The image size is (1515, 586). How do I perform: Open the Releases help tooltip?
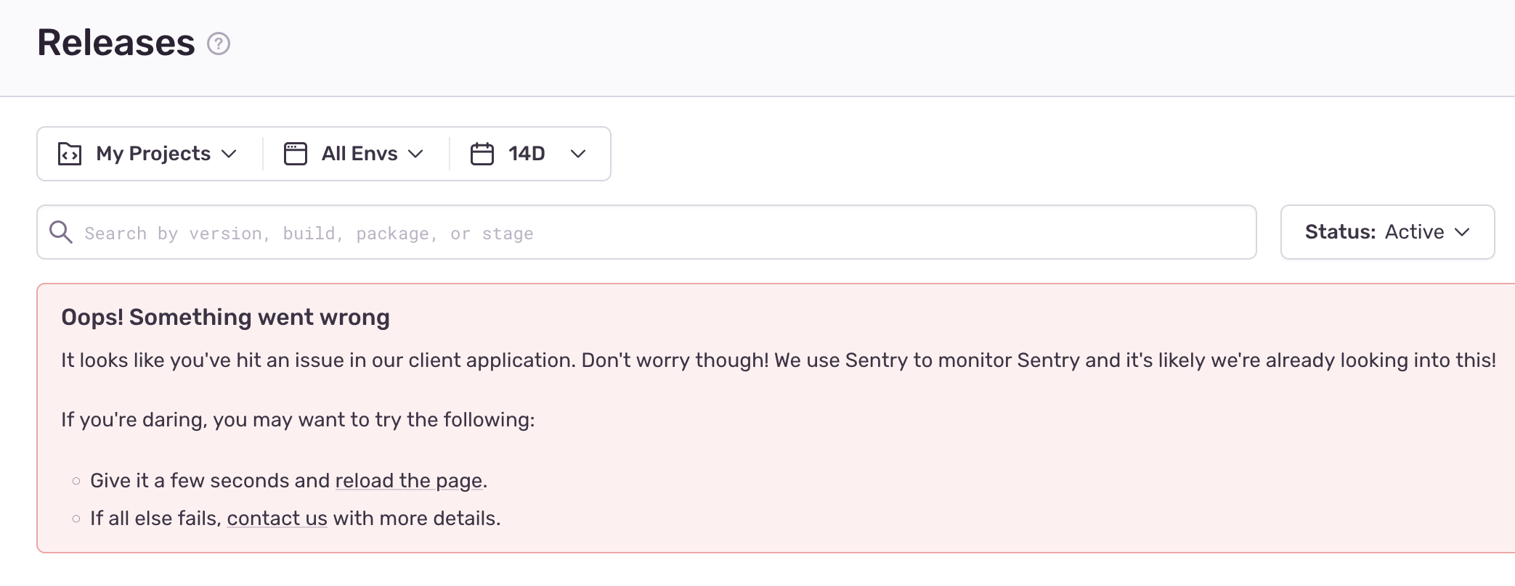(217, 45)
